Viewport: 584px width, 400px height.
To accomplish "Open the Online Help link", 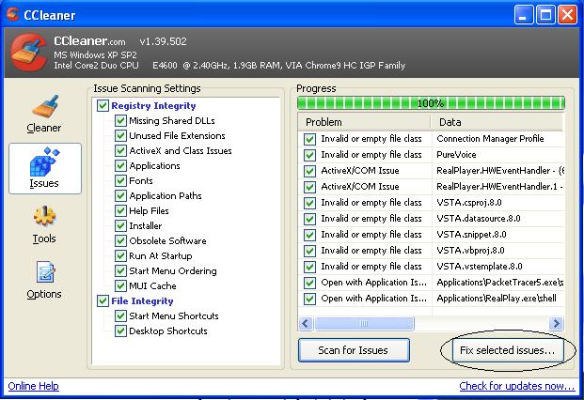I will [x=33, y=386].
